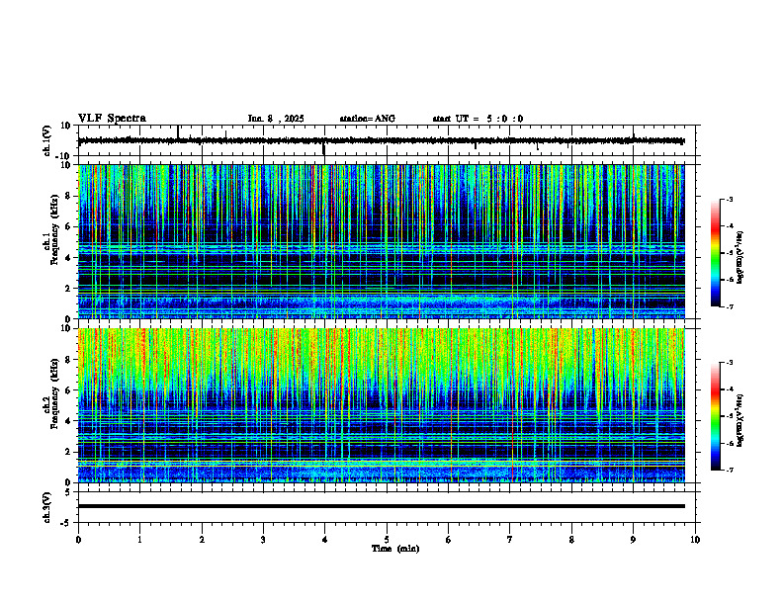Click the "Time (min)" axis label
Image resolution: width=783 pixels, height=605 pixels.
click(x=395, y=549)
